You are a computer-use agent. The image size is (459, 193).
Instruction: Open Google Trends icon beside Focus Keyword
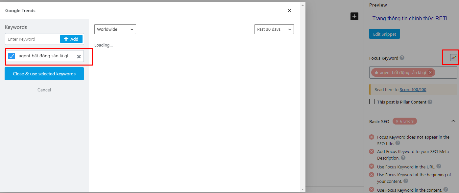tap(454, 58)
